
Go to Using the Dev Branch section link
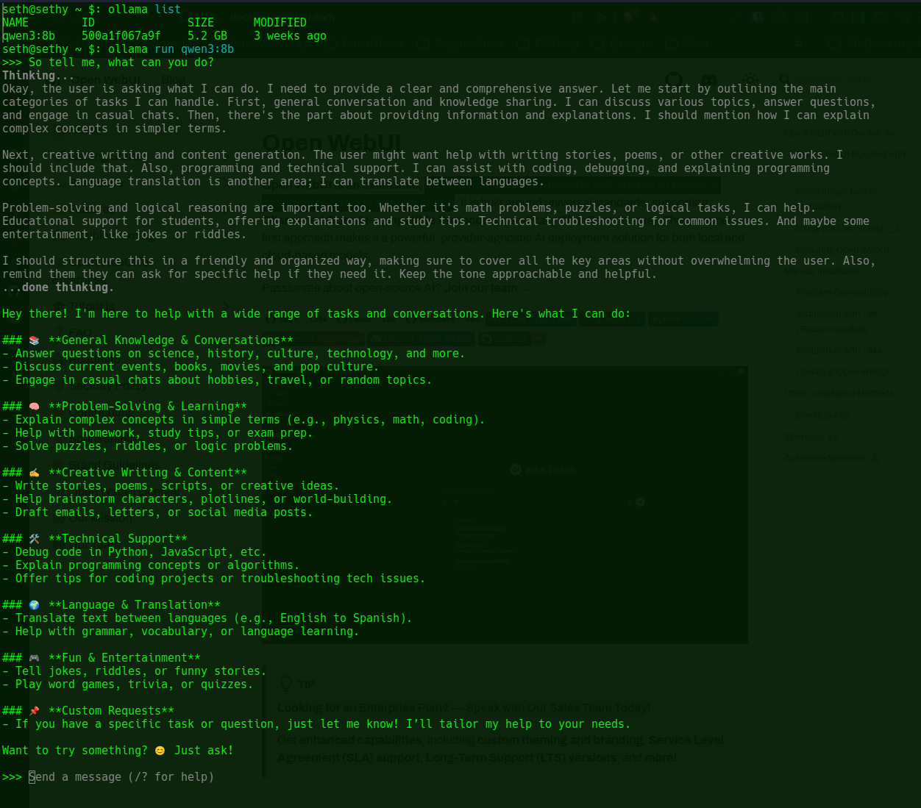point(847,229)
